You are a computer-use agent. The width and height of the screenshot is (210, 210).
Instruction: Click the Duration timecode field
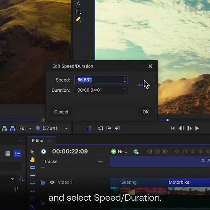point(101,90)
